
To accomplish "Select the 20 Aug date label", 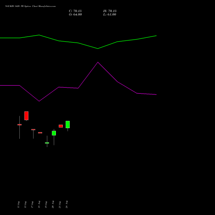I will click(x=53, y=204).
